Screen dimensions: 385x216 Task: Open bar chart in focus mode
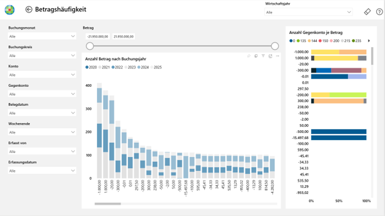(x=270, y=56)
